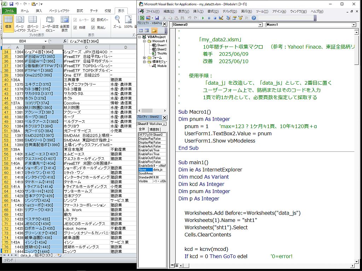This screenshot has height=271, width=362.
Task: Toggle Design Mode icon in VBA toolbar
Action: pyautogui.click(x=221, y=18)
